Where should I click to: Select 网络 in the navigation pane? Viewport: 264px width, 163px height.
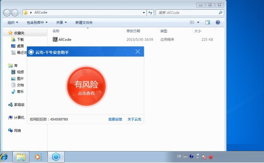[x=18, y=131]
